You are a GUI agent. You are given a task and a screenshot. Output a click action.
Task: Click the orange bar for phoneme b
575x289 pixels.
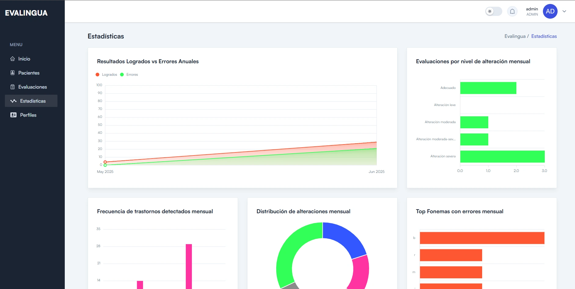[482, 238]
